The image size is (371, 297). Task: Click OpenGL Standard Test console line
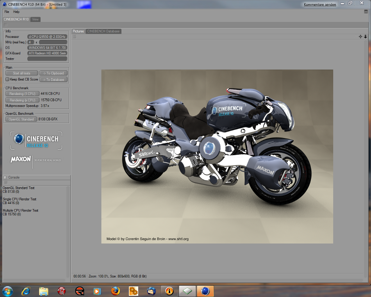[18, 188]
